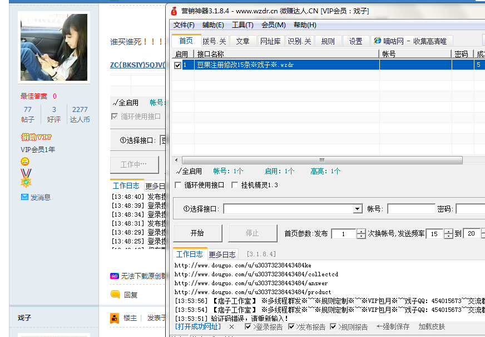Viewport: 485px width, 337px height.
Task: Click the 开始 button
Action: pos(198,233)
